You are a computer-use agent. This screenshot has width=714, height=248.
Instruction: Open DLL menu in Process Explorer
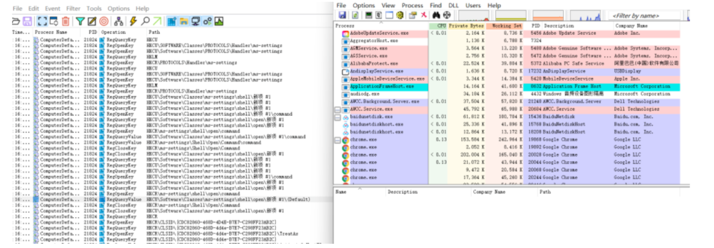click(453, 5)
